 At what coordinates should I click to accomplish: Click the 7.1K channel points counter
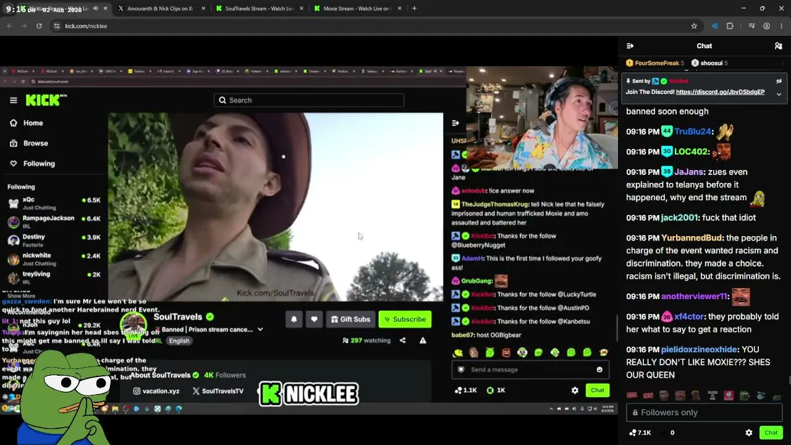pos(640,433)
